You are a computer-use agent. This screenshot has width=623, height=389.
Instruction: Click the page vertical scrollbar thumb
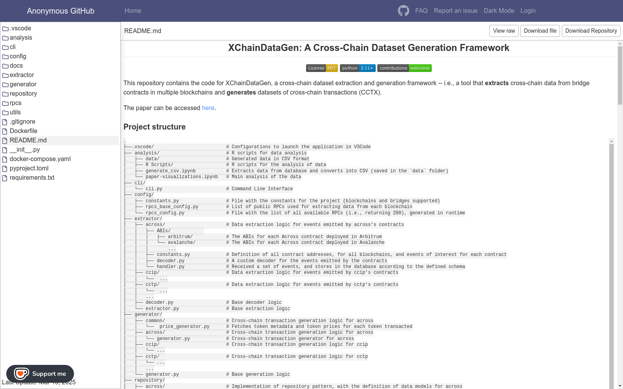click(620, 75)
